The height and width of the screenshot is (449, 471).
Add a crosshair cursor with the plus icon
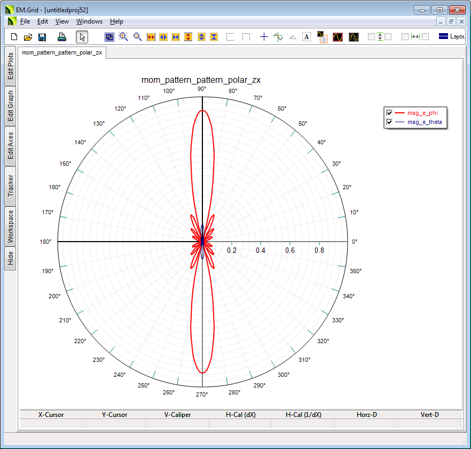(264, 37)
